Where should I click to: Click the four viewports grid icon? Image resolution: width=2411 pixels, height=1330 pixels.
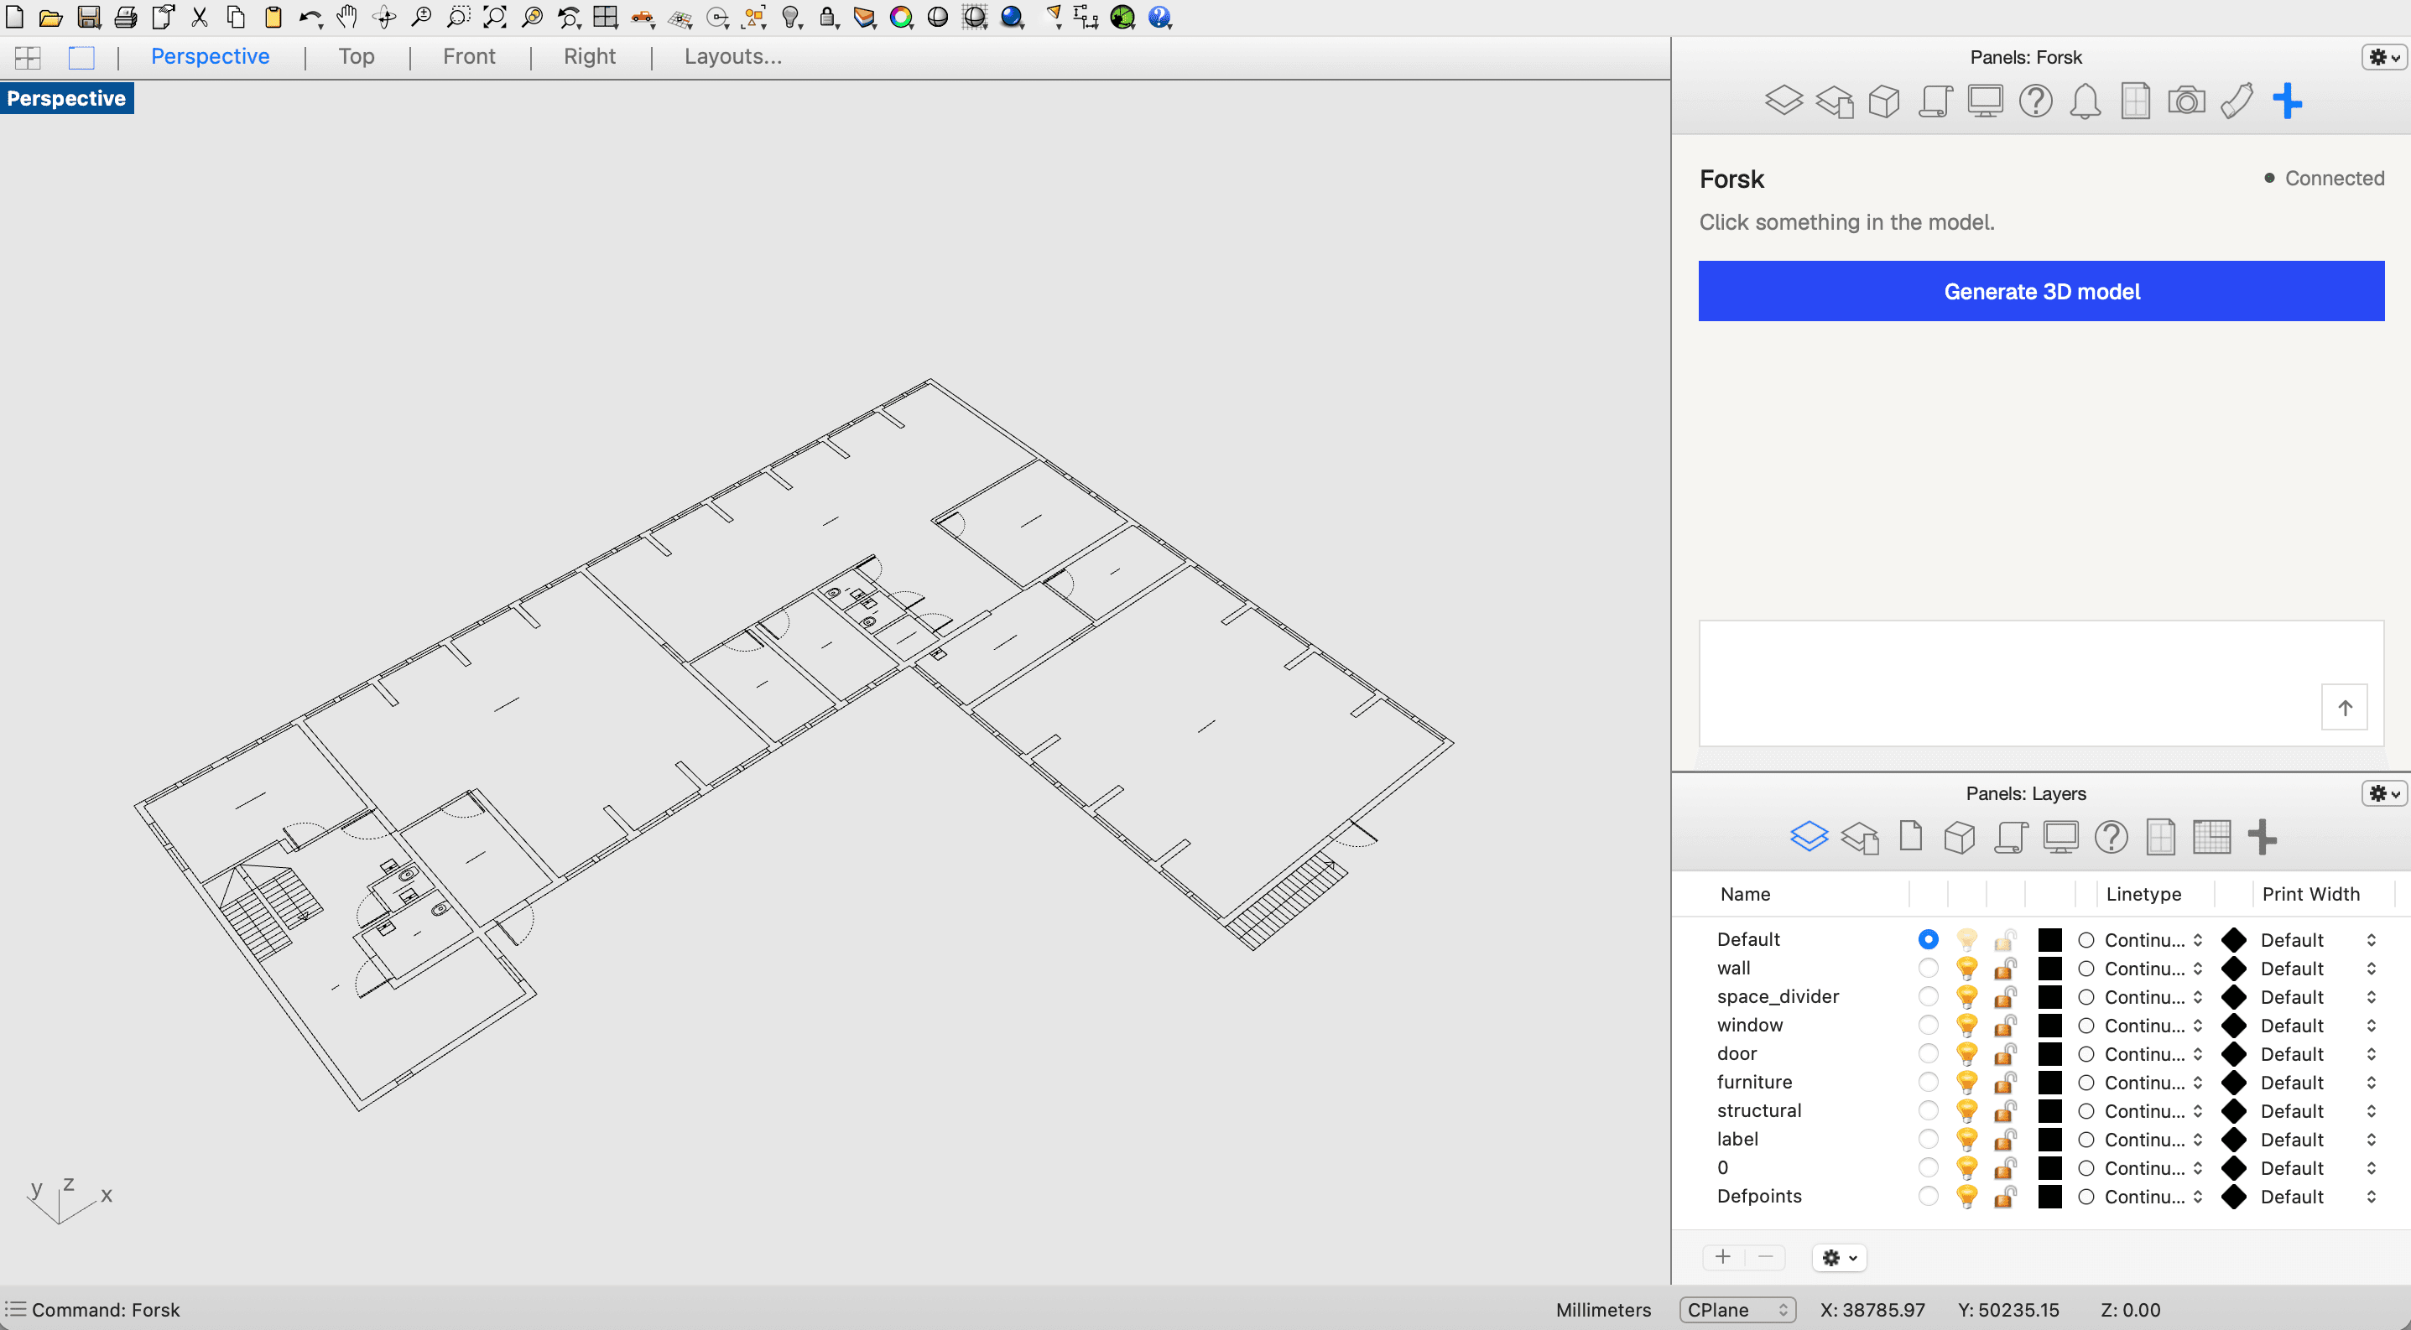point(606,17)
